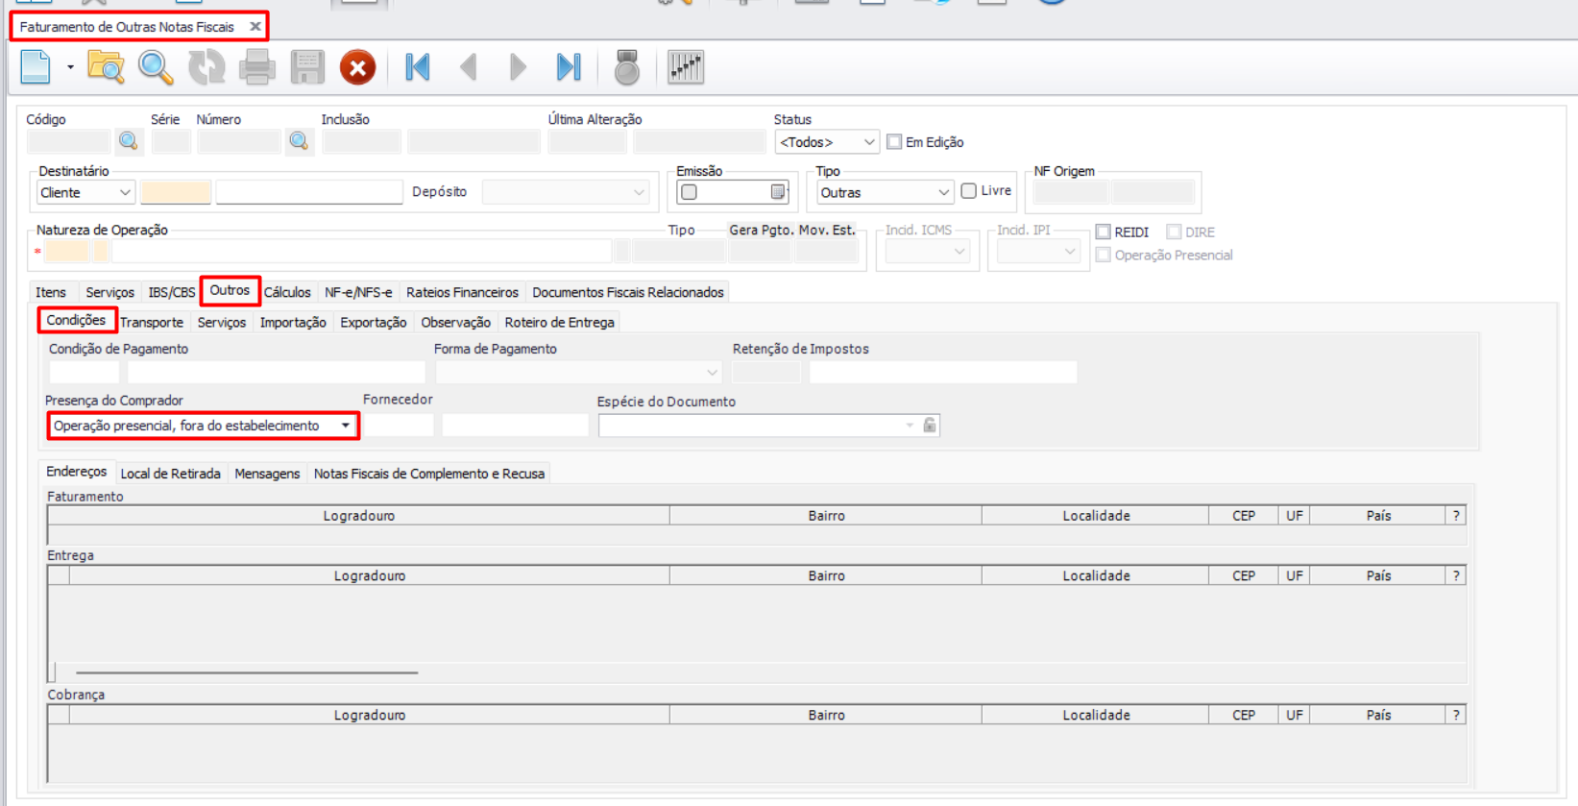
Task: Select the Local de Retirada tab
Action: [170, 474]
